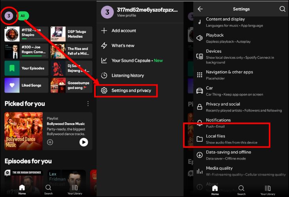Open The Joe Rogan Experience episode card
289x197 pixels.
pos(24,181)
